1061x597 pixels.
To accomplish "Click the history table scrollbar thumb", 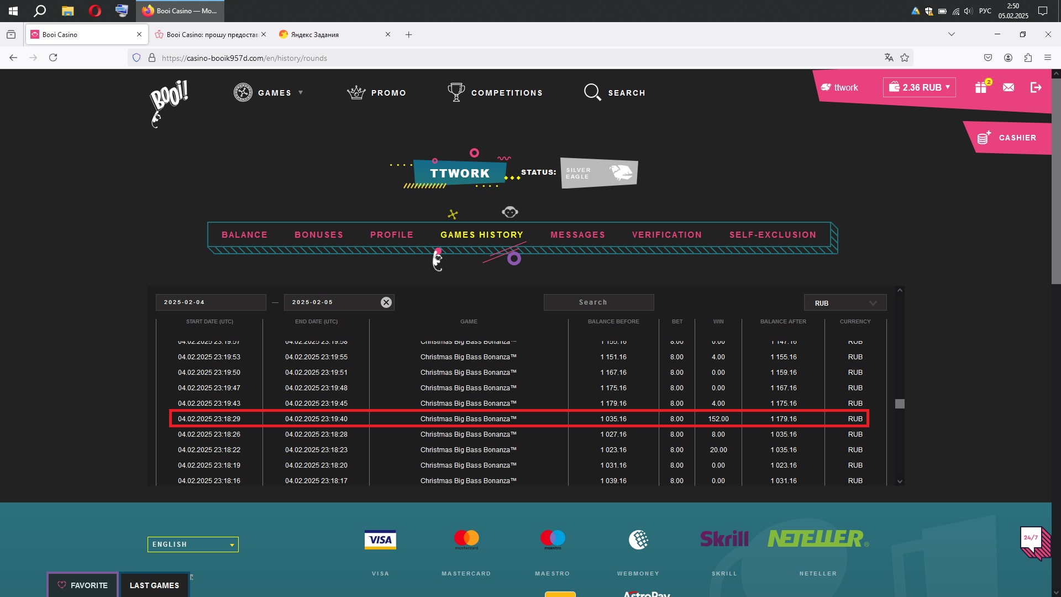I will [x=900, y=404].
